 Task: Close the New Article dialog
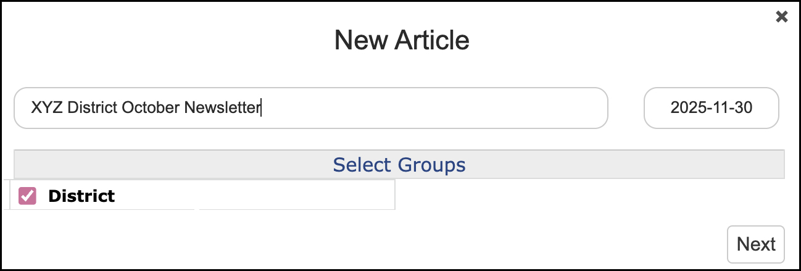781,17
